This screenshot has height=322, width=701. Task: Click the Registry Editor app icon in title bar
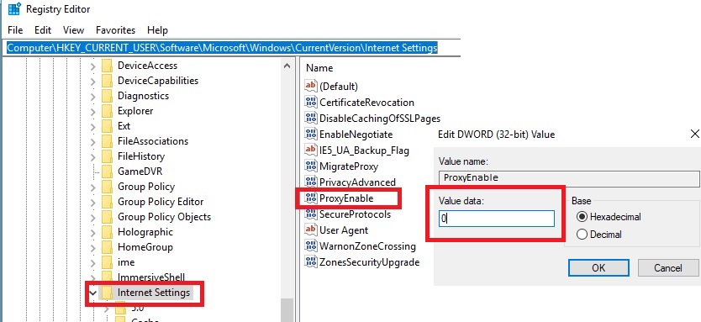(14, 8)
